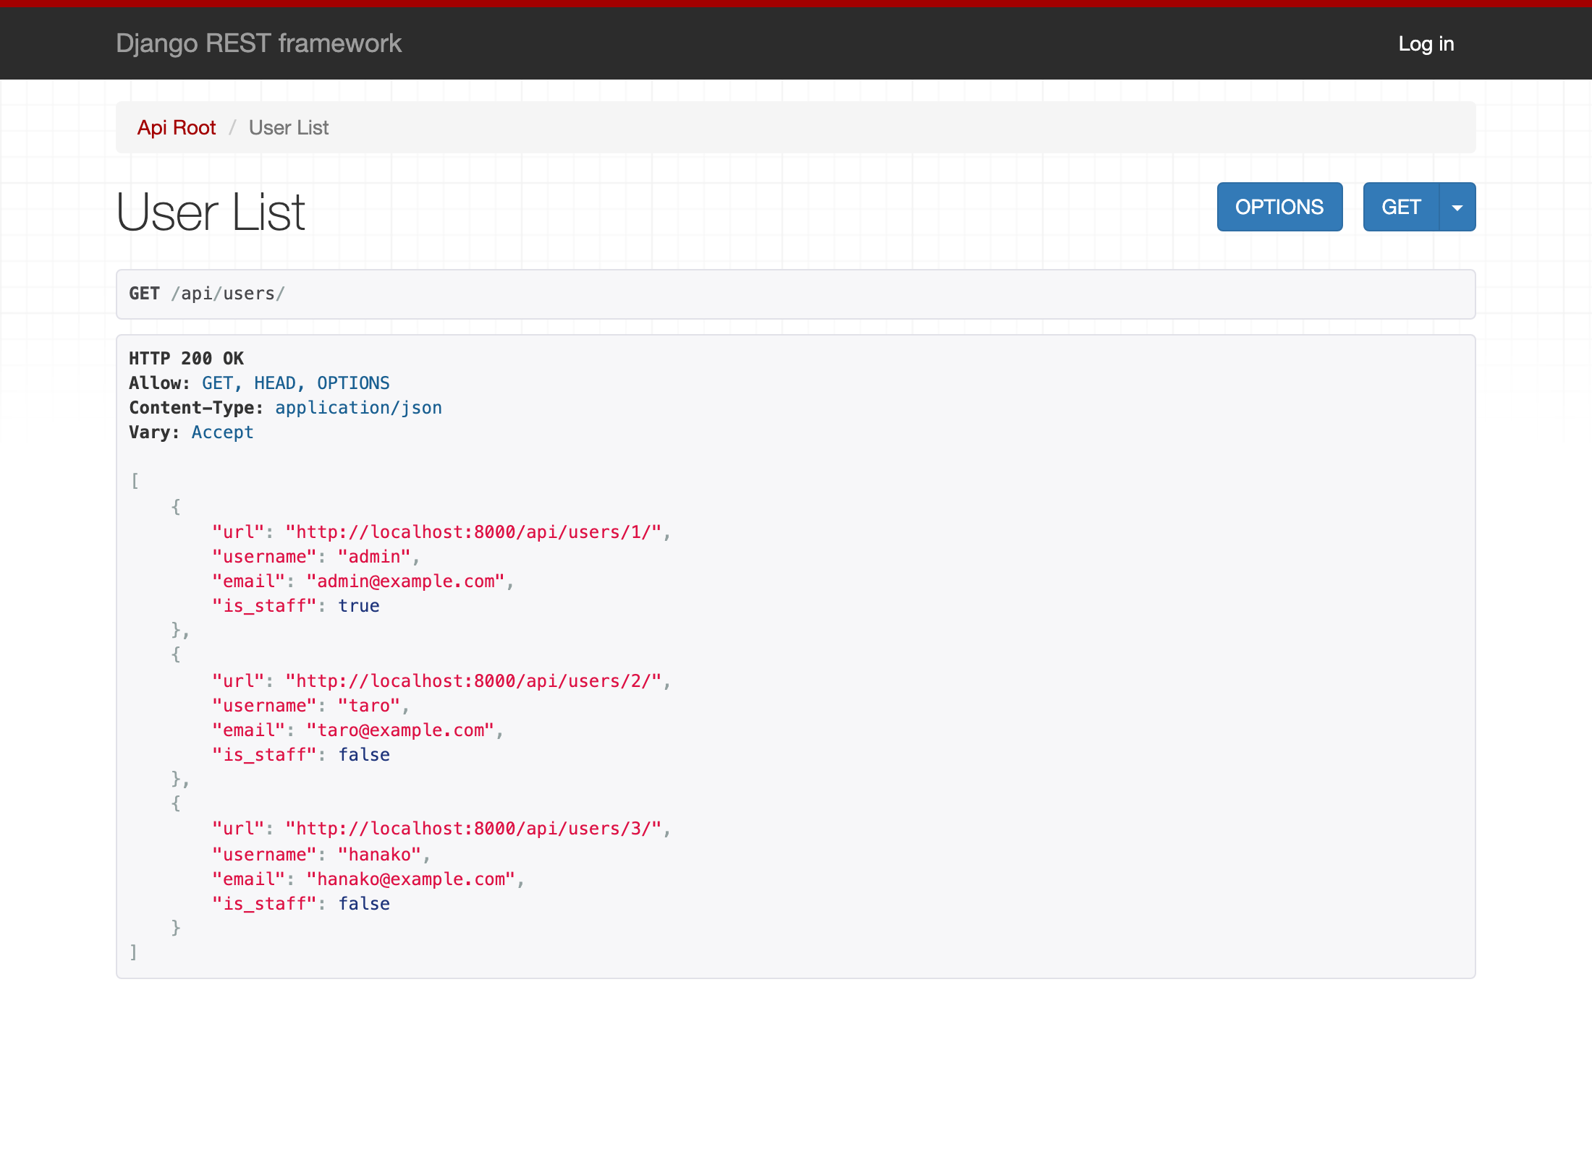The width and height of the screenshot is (1592, 1157).
Task: Click the Content-Type application/json header
Action: (285, 408)
